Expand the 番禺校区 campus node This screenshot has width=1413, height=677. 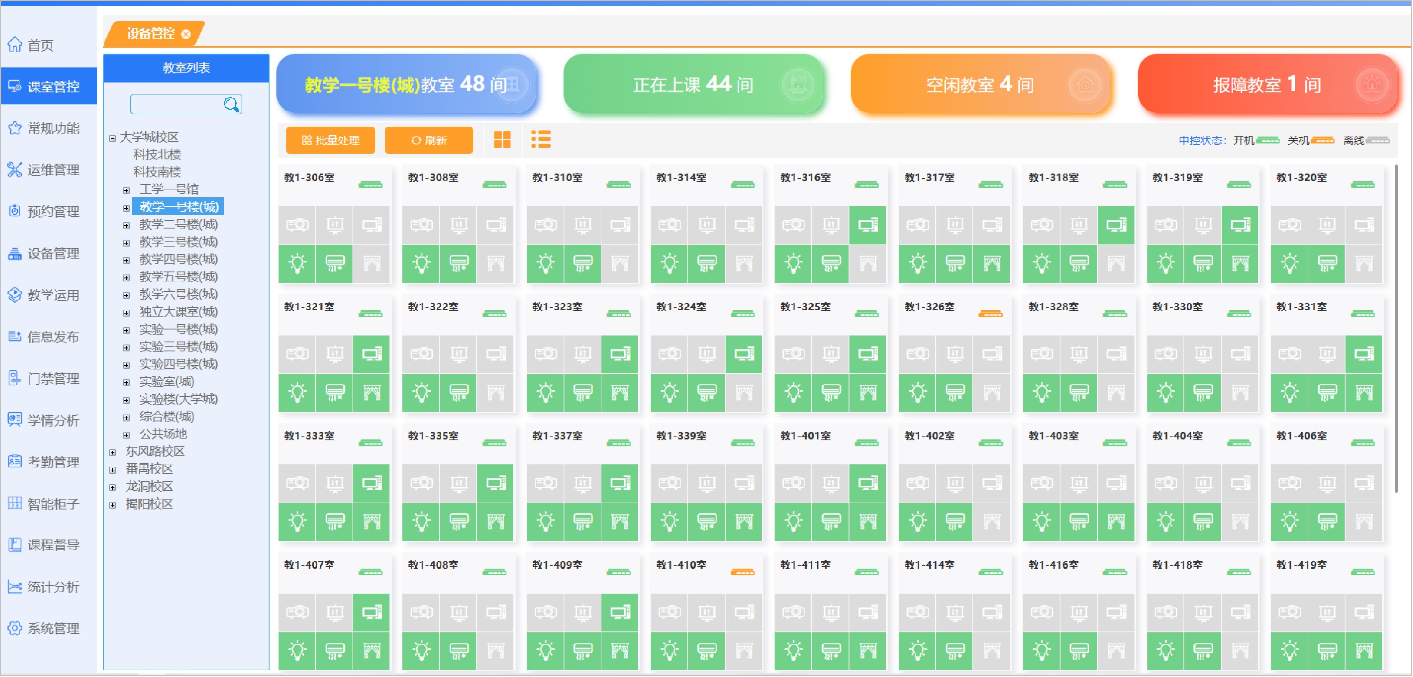(113, 470)
